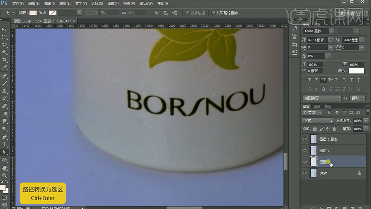The image size is (371, 209).
Task: Switch to the 路径 paths tab
Action: tap(328, 106)
